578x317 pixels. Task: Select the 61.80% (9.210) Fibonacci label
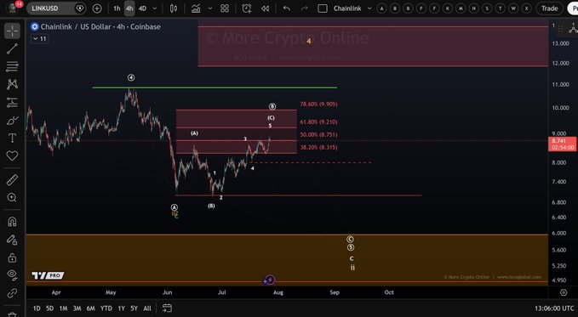coord(318,122)
